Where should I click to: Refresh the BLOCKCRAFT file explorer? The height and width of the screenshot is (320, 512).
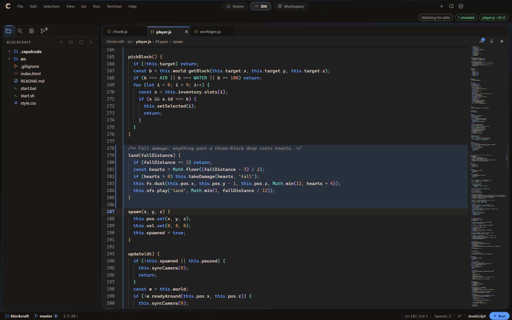click(81, 42)
